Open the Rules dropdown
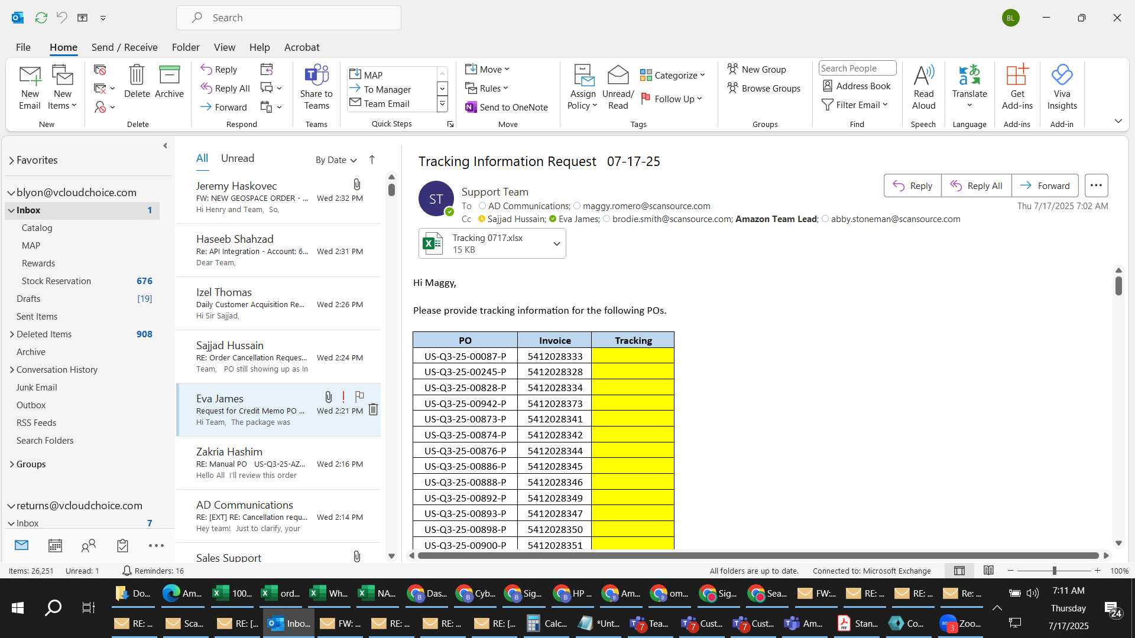Image resolution: width=1135 pixels, height=638 pixels. click(487, 88)
